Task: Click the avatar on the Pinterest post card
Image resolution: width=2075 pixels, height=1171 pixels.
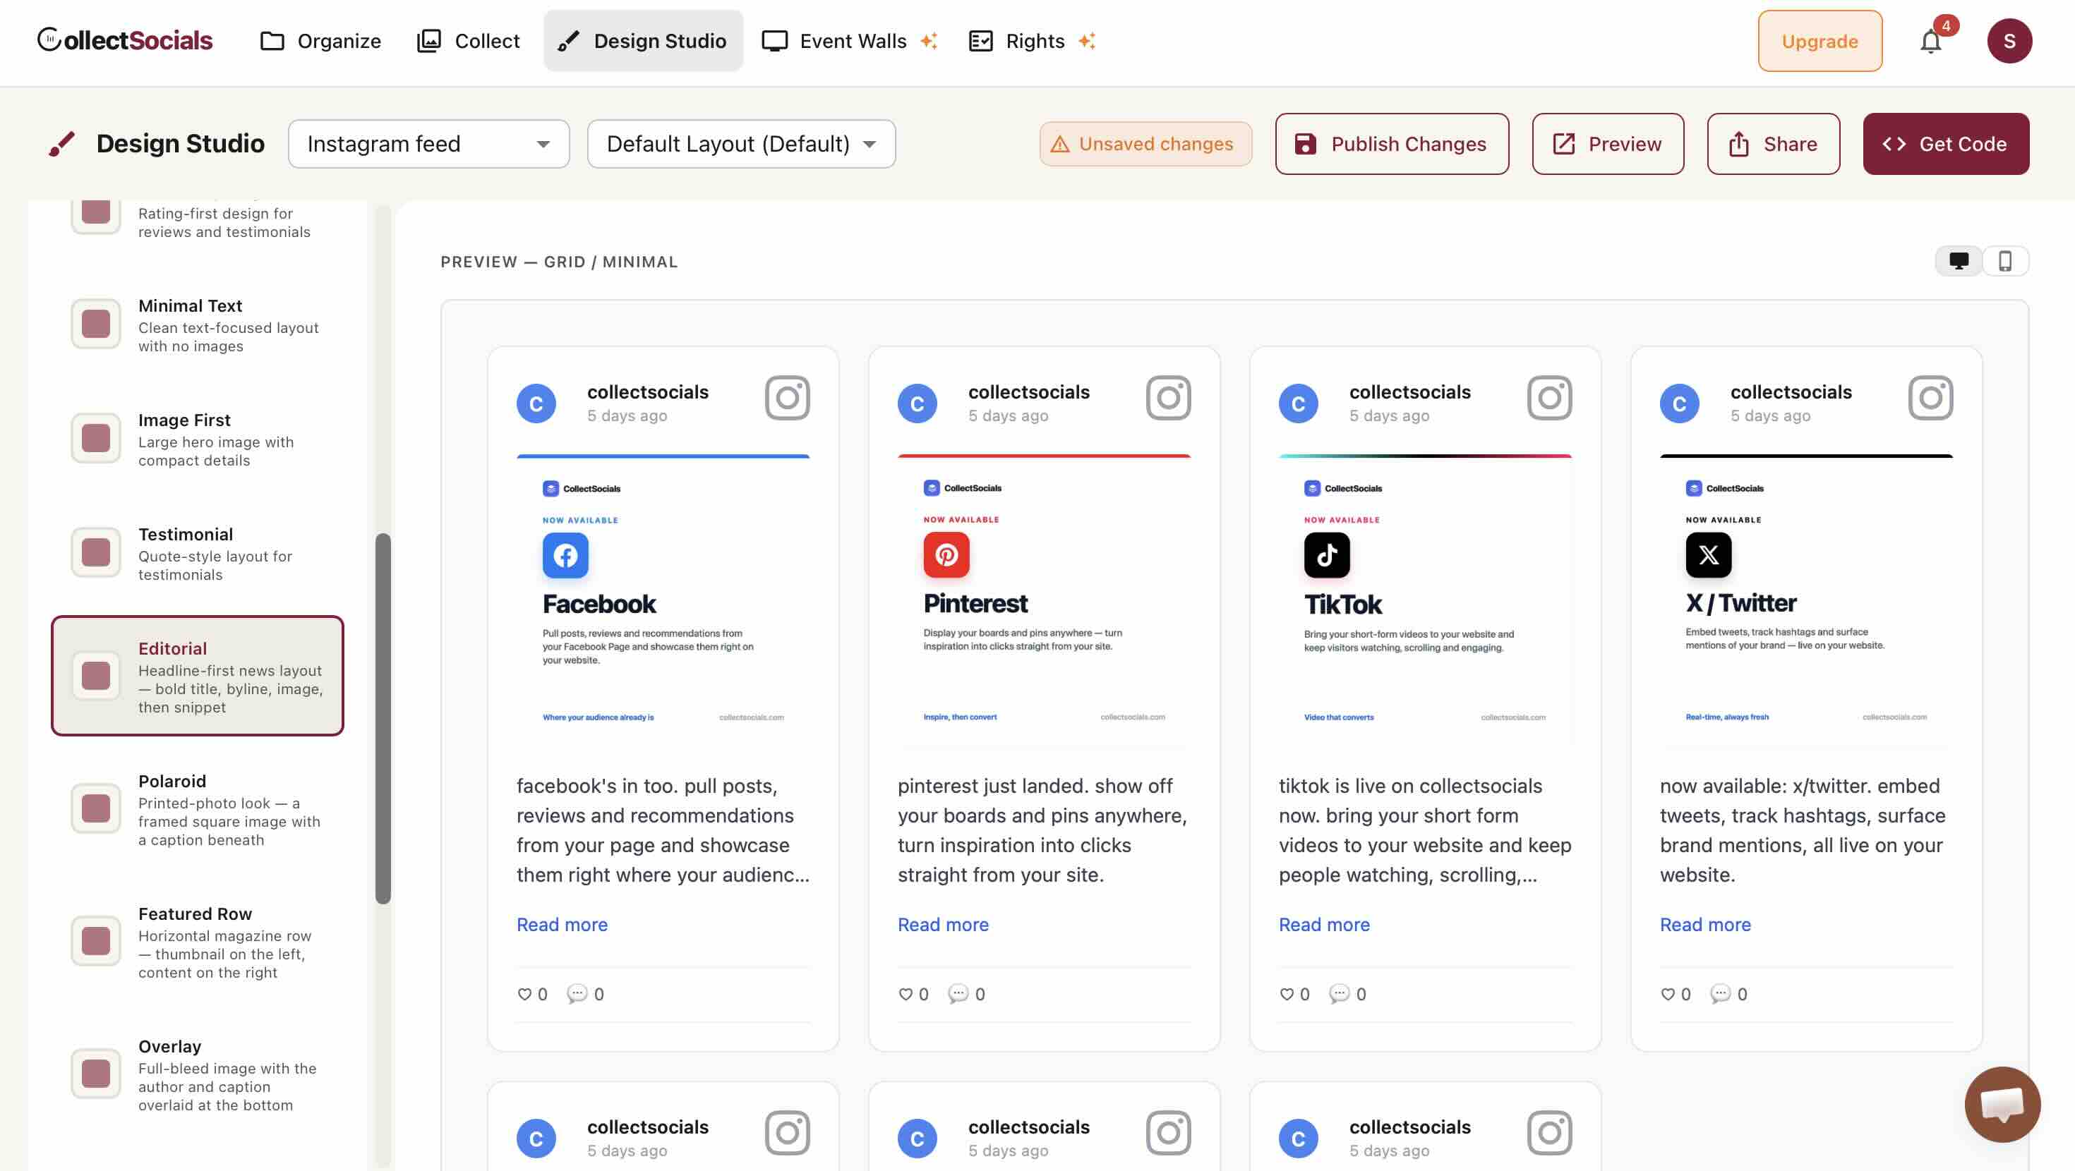Action: click(918, 404)
